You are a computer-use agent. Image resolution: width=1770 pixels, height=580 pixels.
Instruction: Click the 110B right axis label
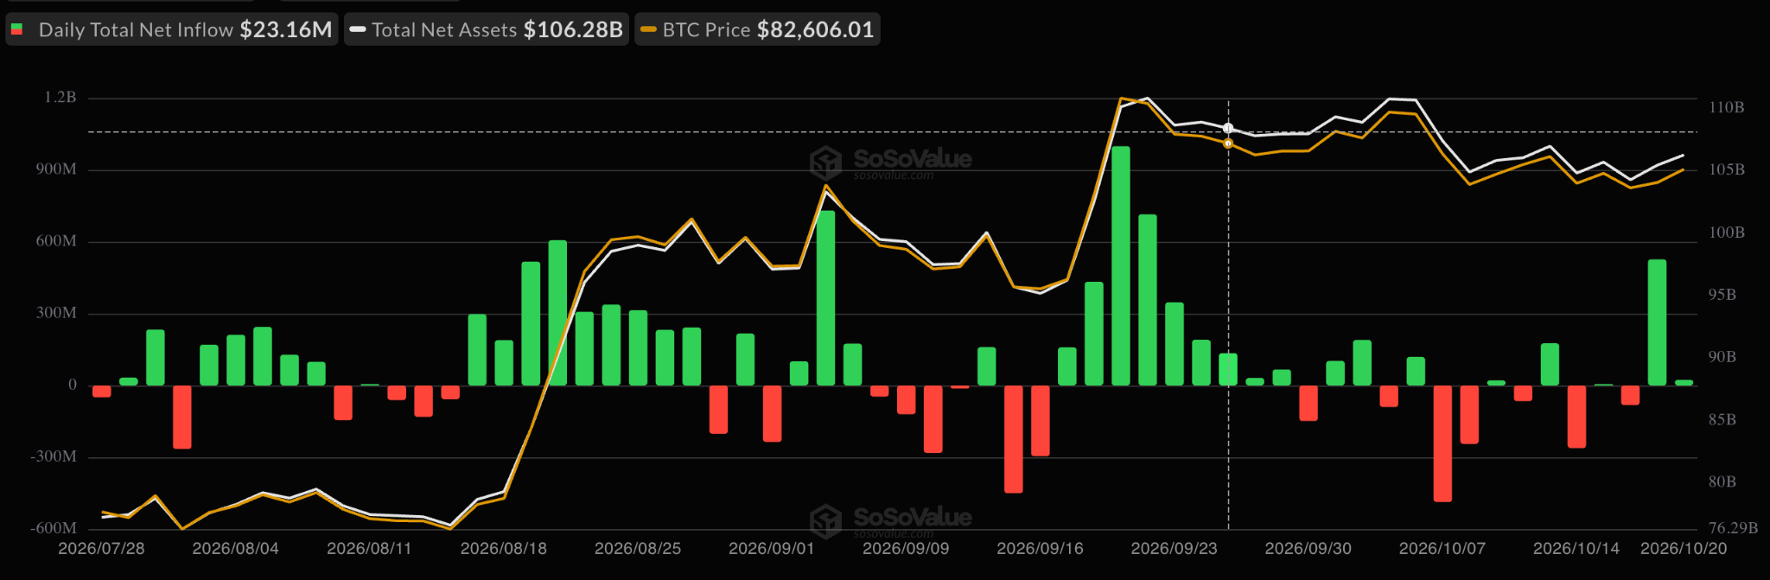coord(1726,108)
